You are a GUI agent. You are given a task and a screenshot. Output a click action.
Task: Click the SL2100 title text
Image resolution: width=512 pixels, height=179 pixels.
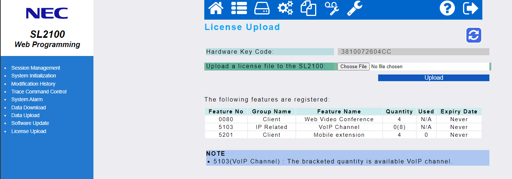pyautogui.click(x=47, y=34)
